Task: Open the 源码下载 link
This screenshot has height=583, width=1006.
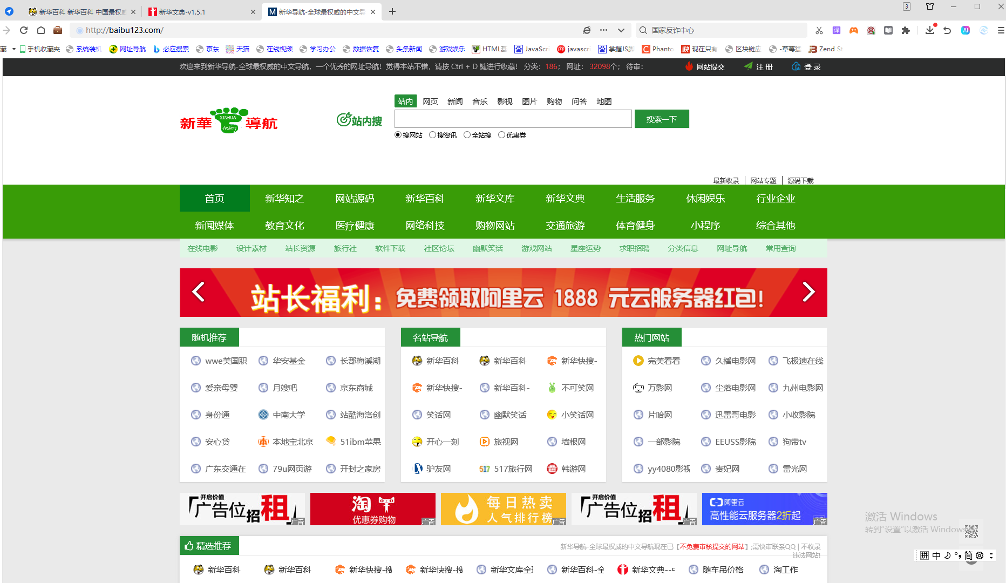Action: [x=800, y=180]
